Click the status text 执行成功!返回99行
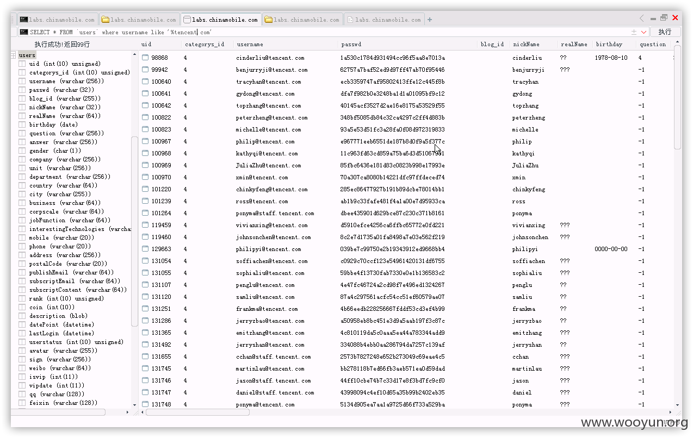The width and height of the screenshot is (693, 438). coord(62,44)
